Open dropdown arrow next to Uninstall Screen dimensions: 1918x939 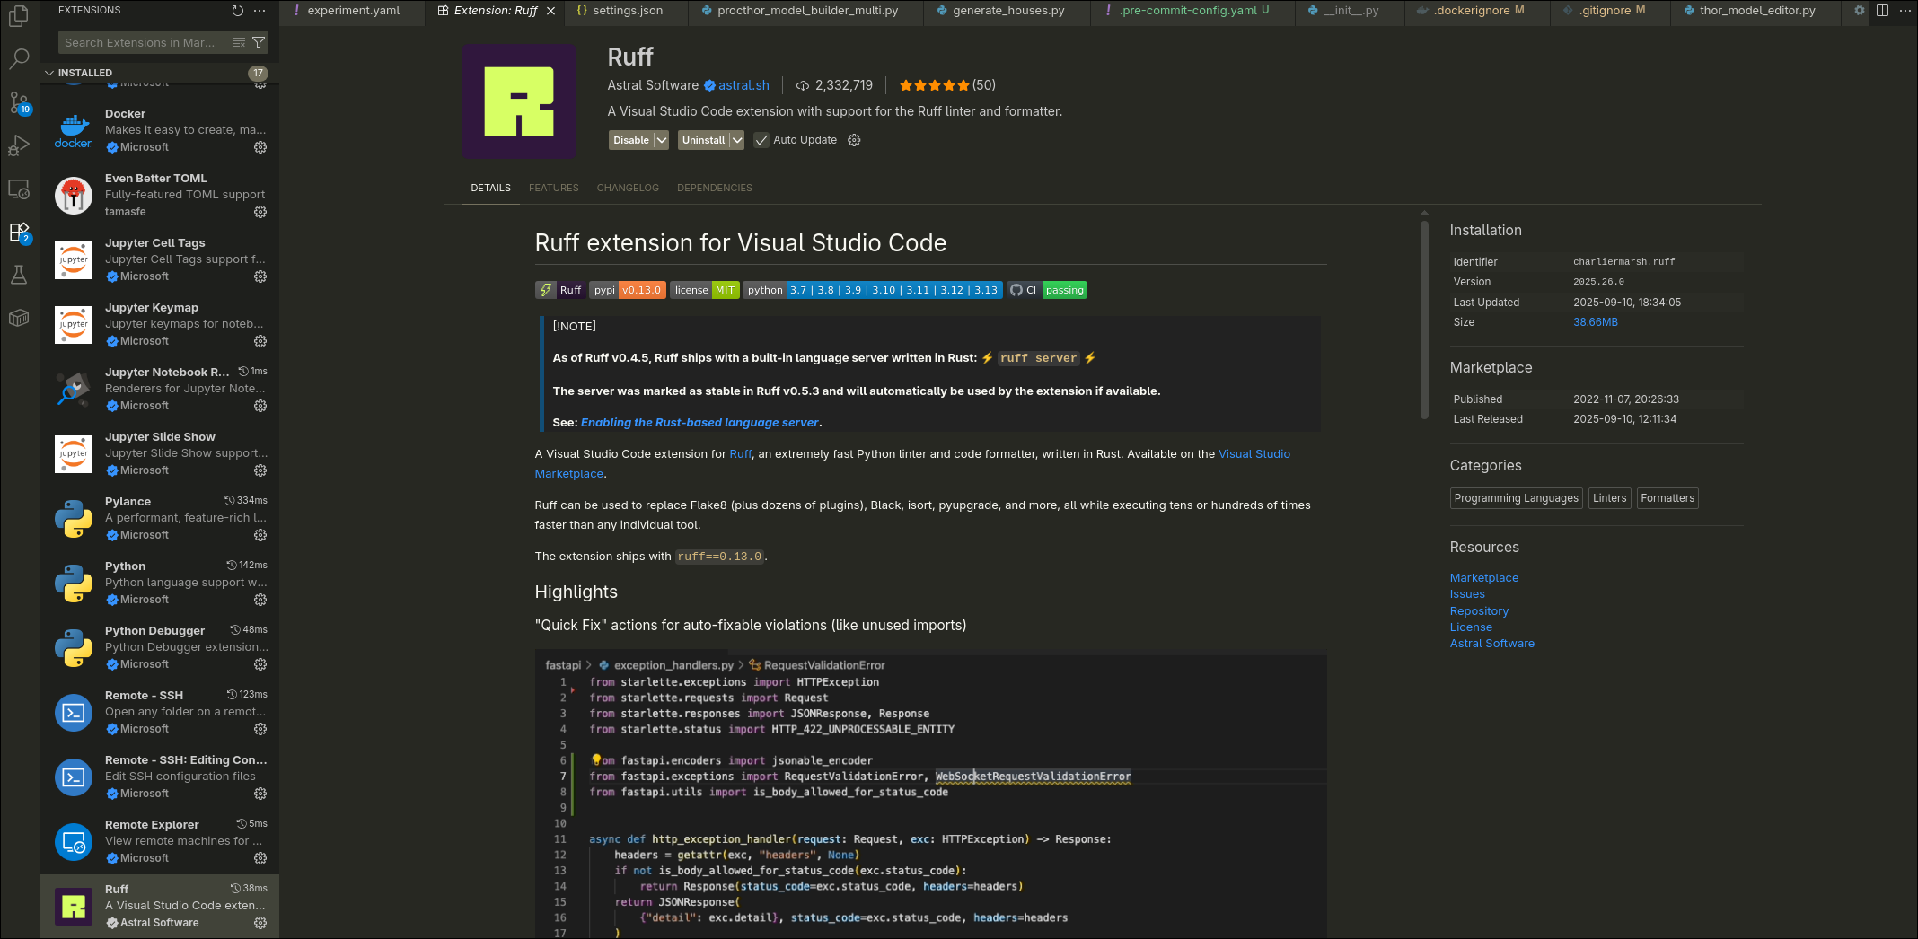[x=737, y=140]
